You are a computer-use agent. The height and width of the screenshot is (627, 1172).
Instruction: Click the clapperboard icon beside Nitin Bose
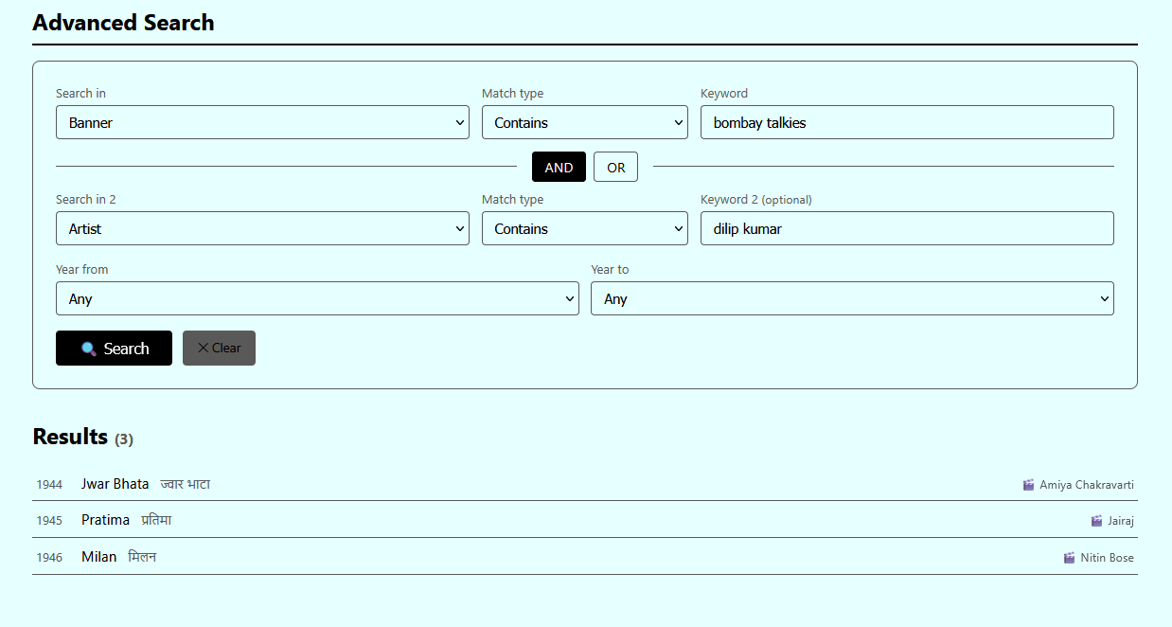(1069, 558)
